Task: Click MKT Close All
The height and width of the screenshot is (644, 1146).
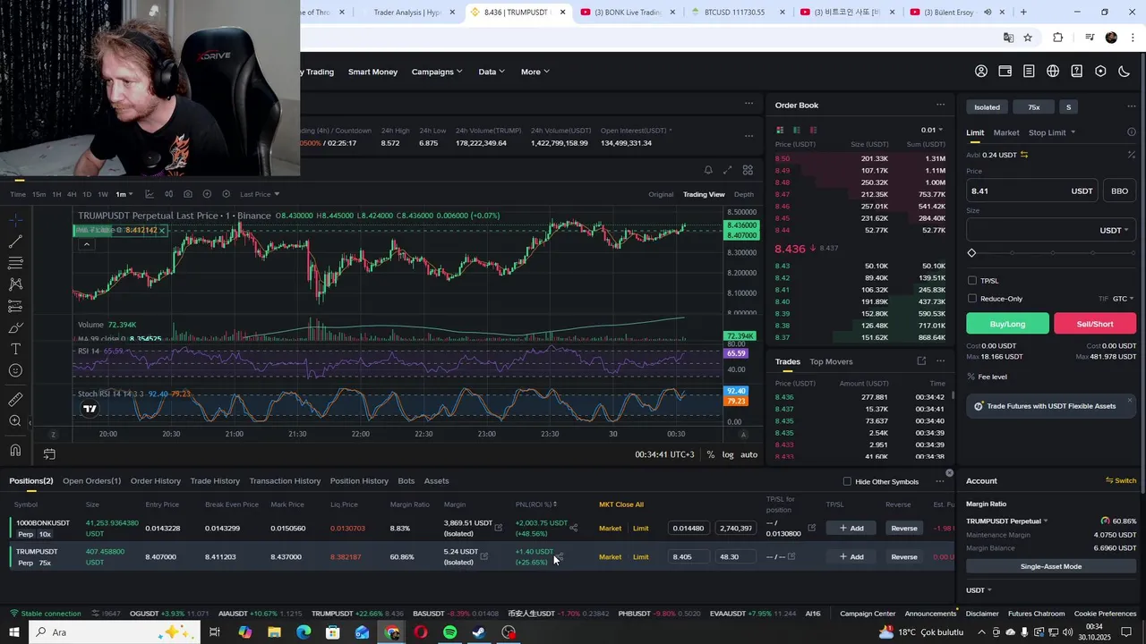Action: [x=621, y=504]
